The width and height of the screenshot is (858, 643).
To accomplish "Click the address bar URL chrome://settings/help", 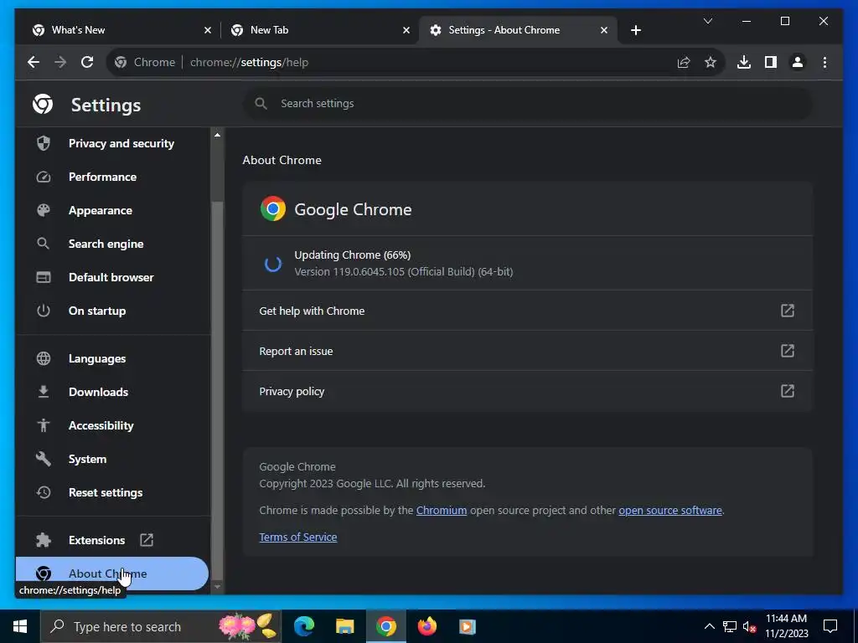I will (249, 62).
